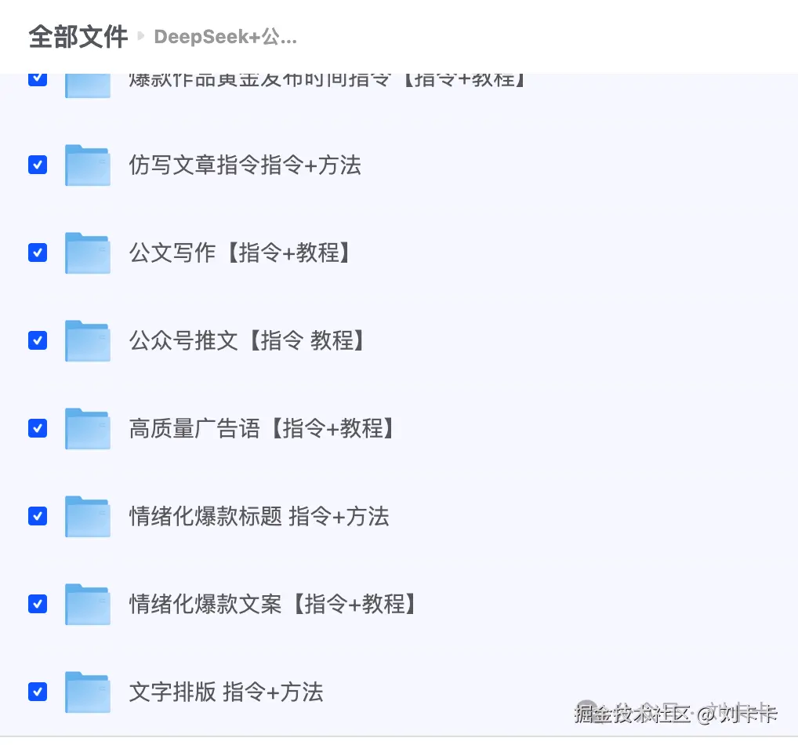The height and width of the screenshot is (745, 798).
Task: Open the 爆款作品黄金发布时间指令 folder icon
Action: (87, 82)
